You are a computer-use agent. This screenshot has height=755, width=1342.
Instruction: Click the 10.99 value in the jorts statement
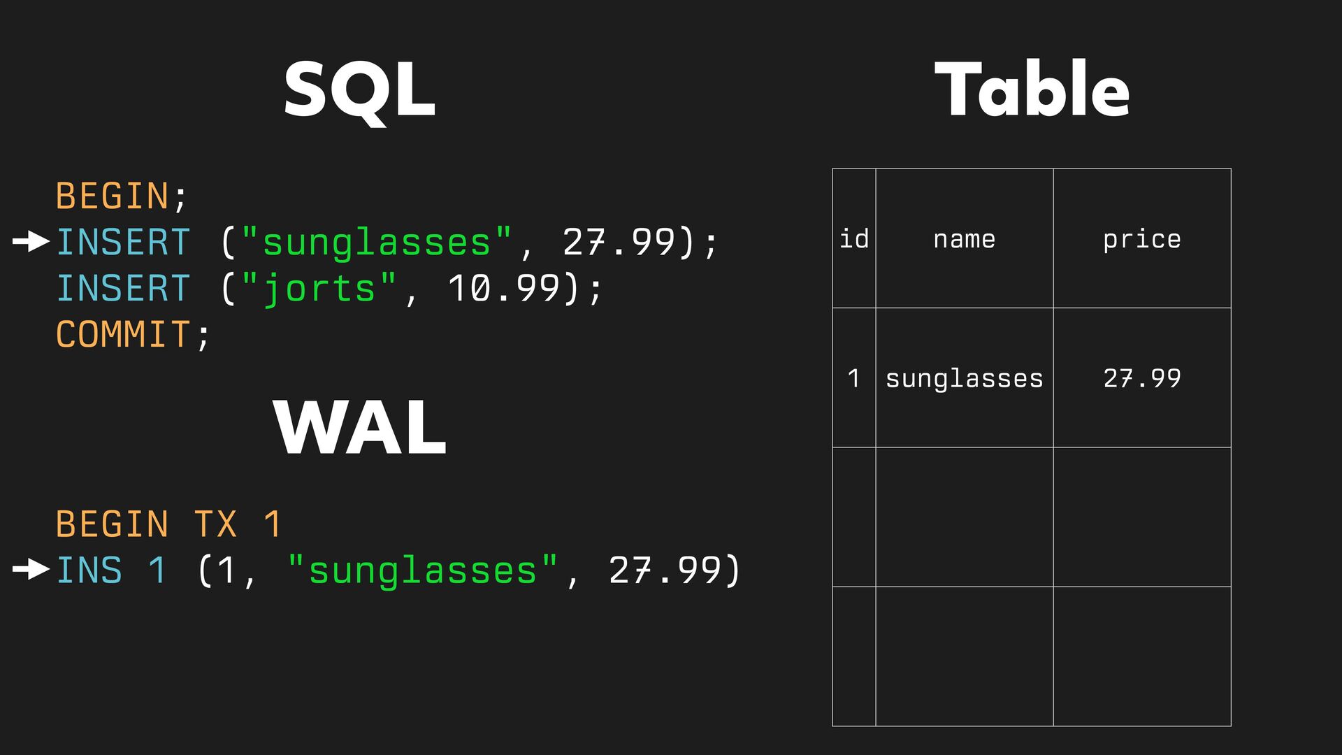(503, 289)
